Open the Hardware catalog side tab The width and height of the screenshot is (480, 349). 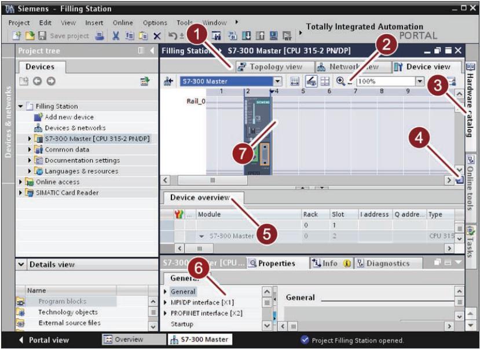471,101
